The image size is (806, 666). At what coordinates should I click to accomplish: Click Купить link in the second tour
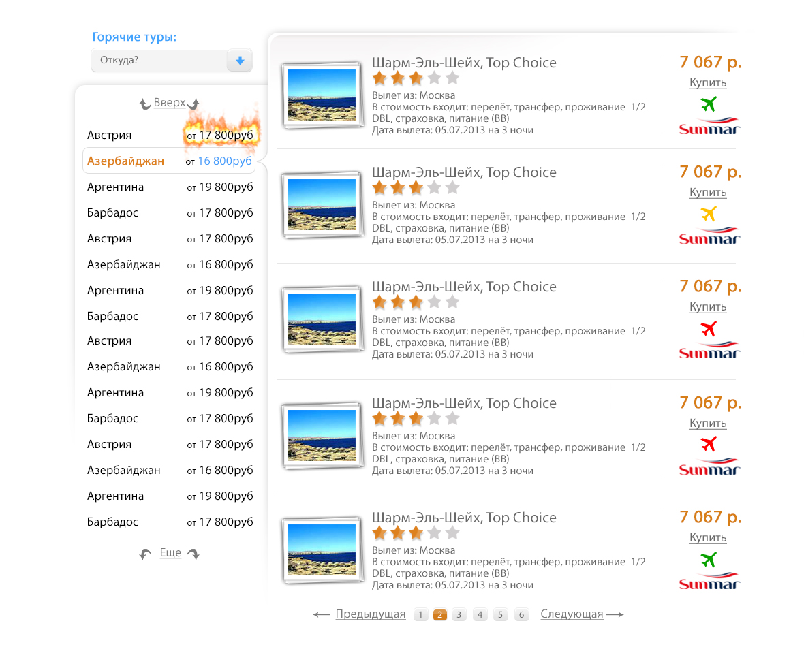(708, 192)
